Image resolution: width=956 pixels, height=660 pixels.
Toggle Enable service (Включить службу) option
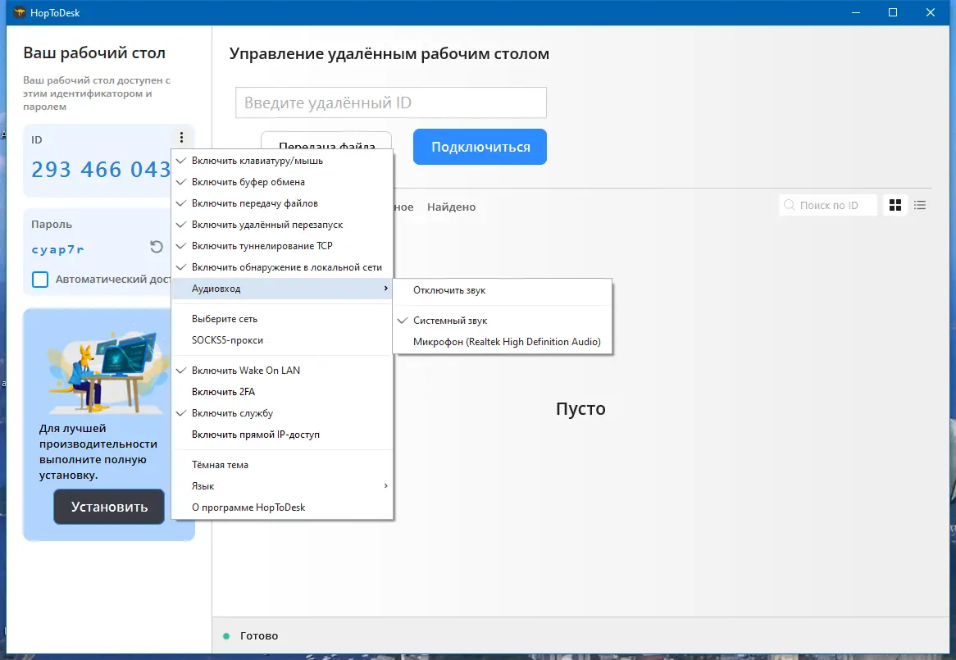[282, 413]
